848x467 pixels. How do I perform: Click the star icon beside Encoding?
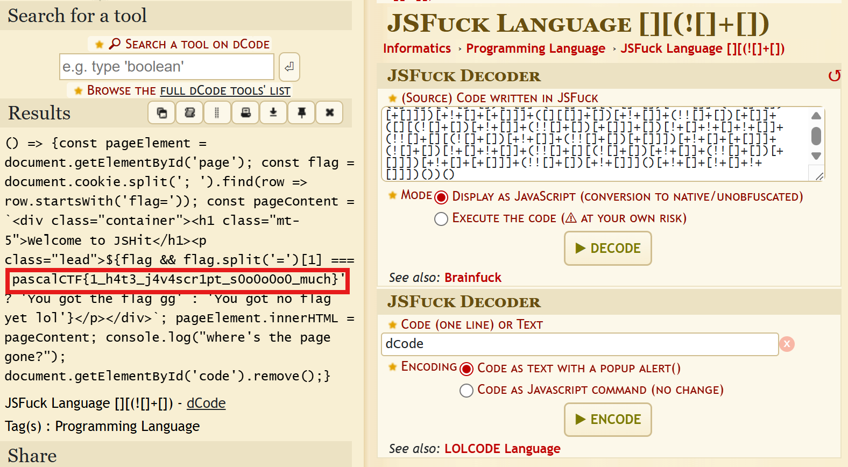point(393,367)
